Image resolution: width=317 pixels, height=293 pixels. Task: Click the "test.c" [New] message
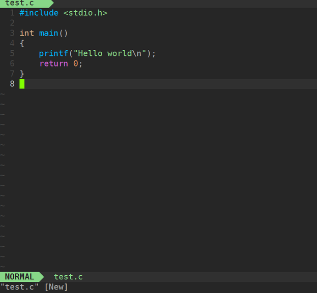coord(34,287)
